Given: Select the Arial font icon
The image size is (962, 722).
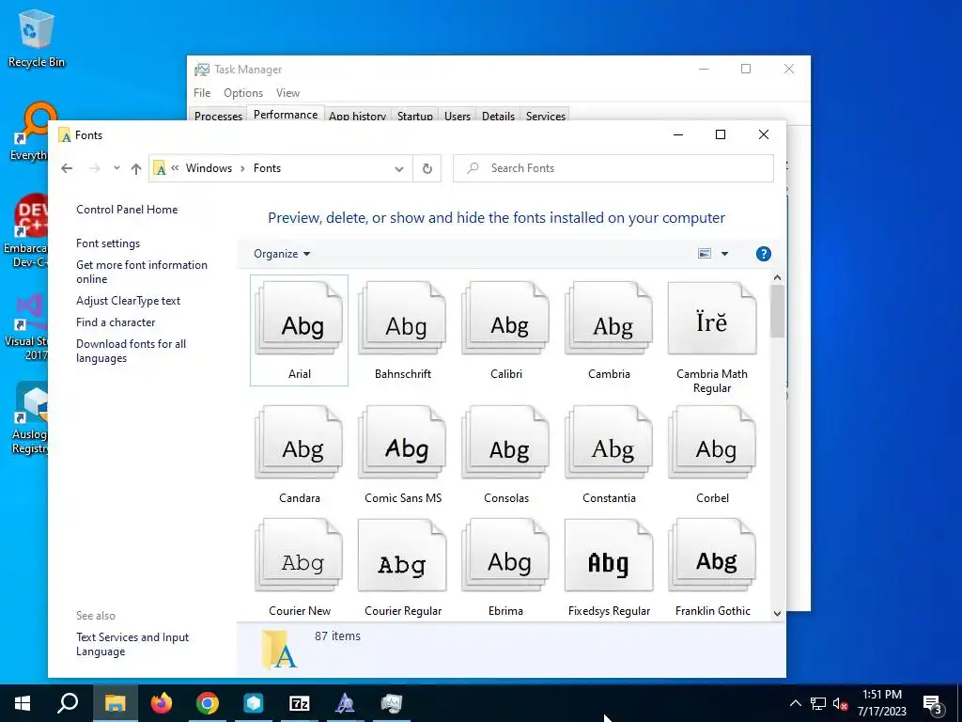Looking at the screenshot, I should click(300, 319).
